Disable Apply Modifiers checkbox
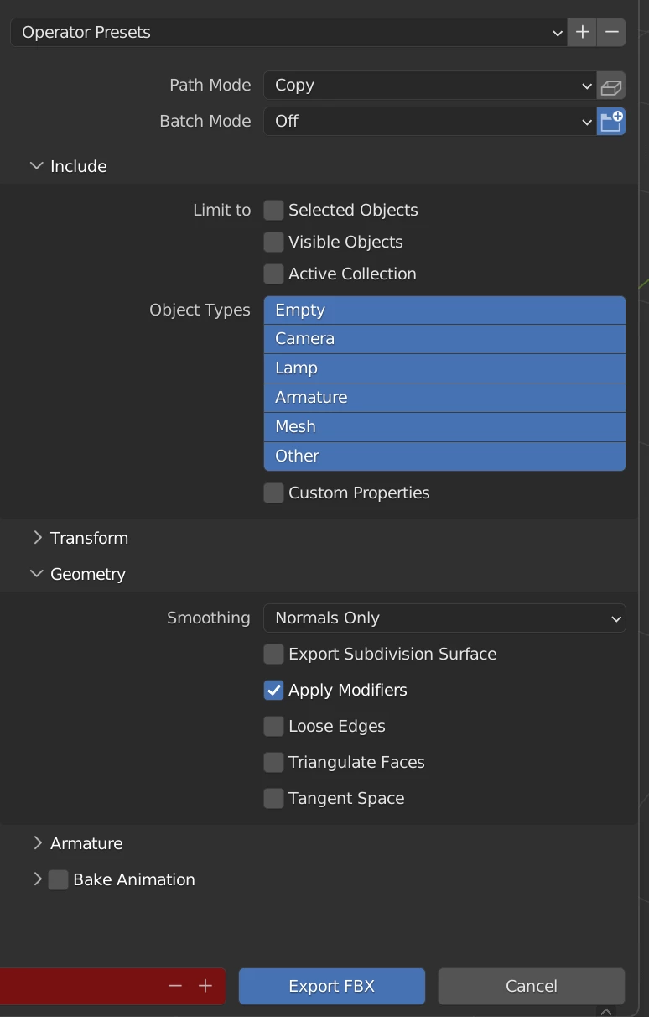Image resolution: width=649 pixels, height=1017 pixels. 273,691
